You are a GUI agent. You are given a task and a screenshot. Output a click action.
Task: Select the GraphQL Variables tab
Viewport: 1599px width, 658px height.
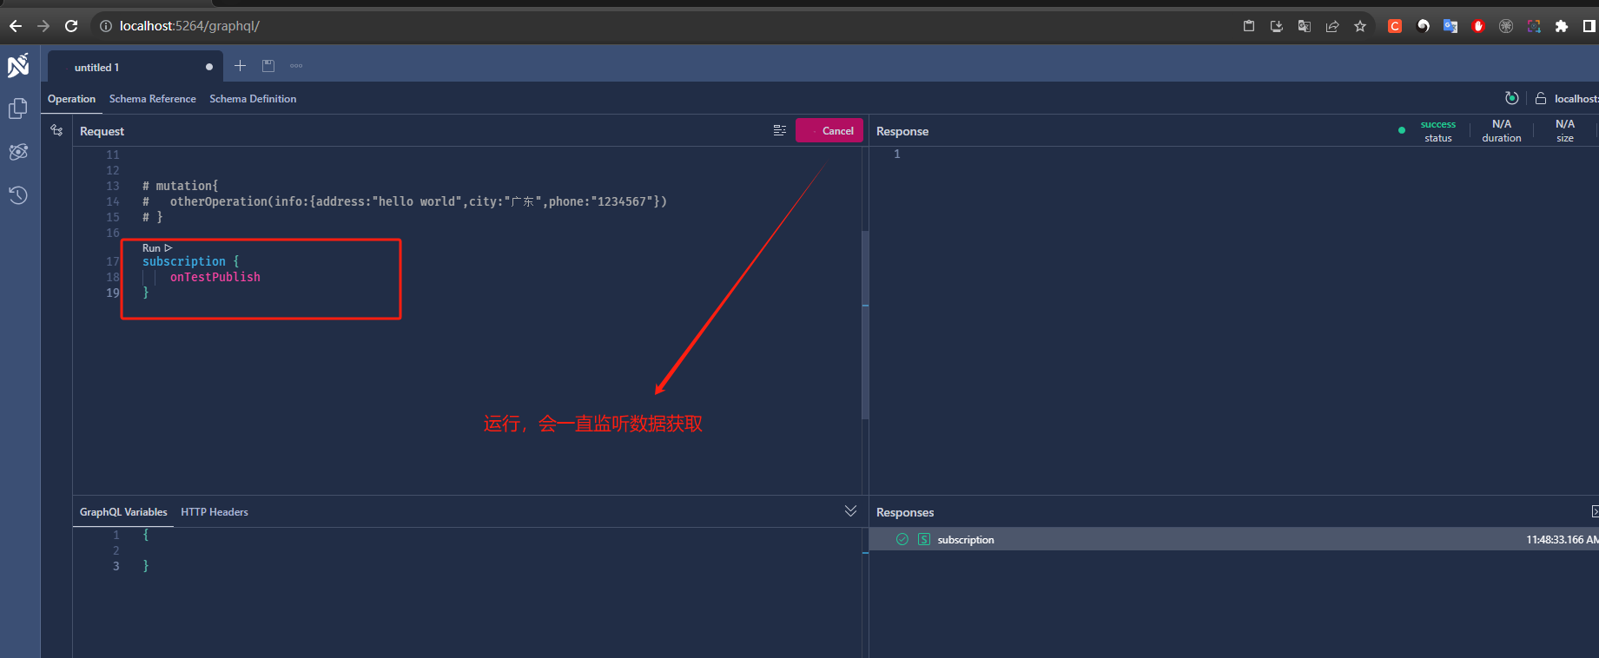(123, 512)
